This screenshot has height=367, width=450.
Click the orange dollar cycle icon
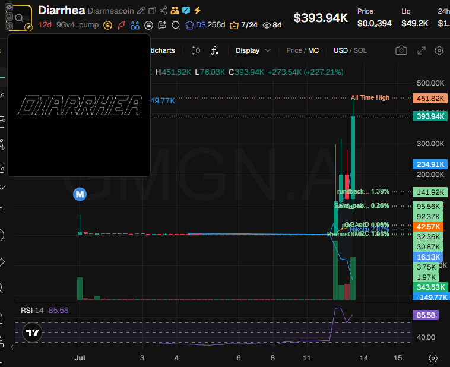pos(107,26)
